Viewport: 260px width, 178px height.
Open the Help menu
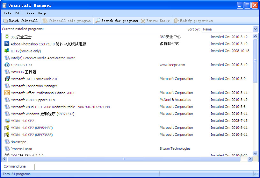pos(42,13)
